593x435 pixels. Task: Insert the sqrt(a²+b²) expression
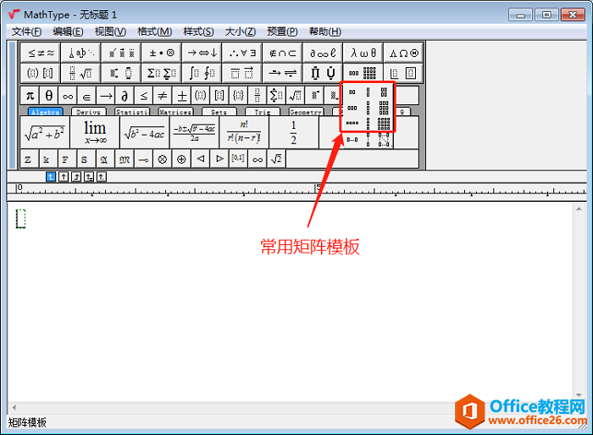(45, 132)
